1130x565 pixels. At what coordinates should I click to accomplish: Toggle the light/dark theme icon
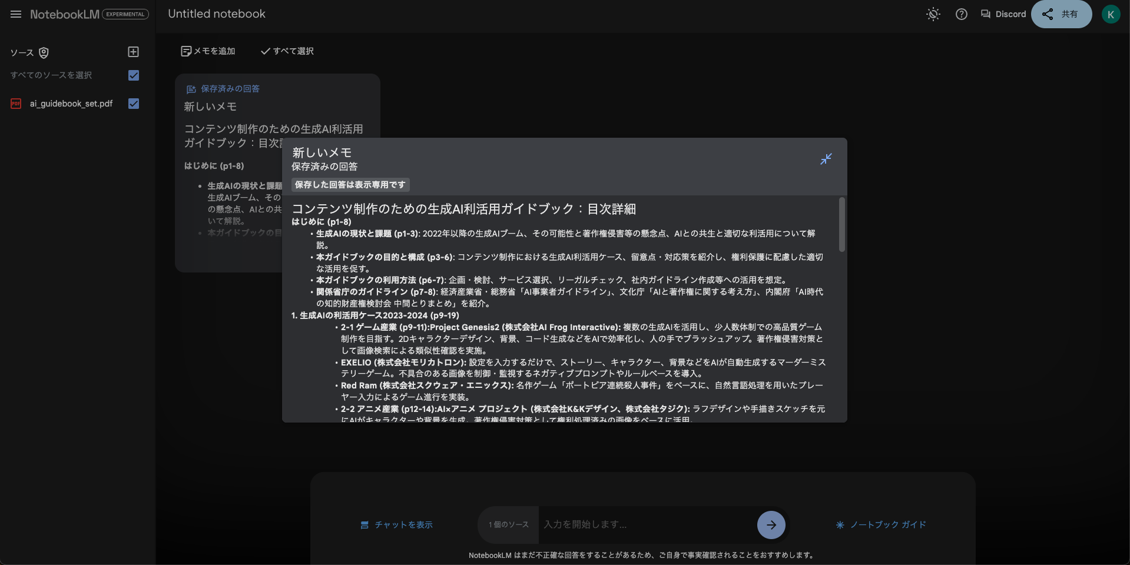[933, 14]
